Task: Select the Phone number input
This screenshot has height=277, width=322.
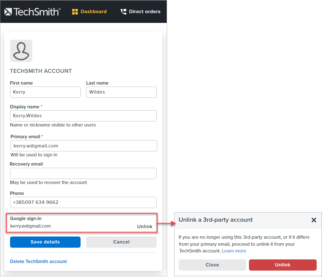Action: point(83,202)
